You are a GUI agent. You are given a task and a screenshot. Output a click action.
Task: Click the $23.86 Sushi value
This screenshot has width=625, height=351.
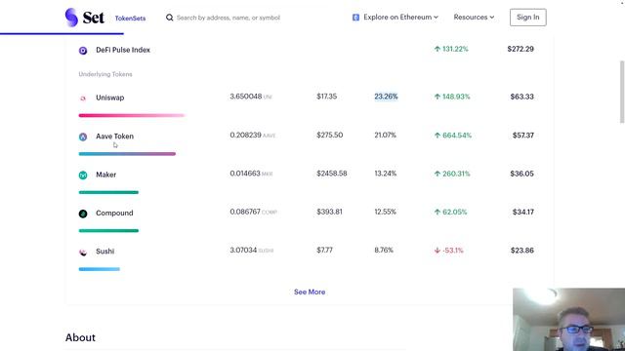[522, 251]
